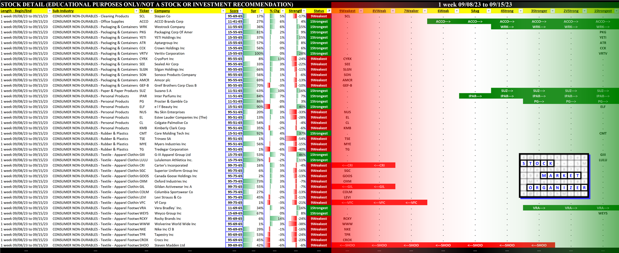Select the 11-41-65 score cell for ACCO
Viewport: 619px width, 253px height.
(x=235, y=22)
